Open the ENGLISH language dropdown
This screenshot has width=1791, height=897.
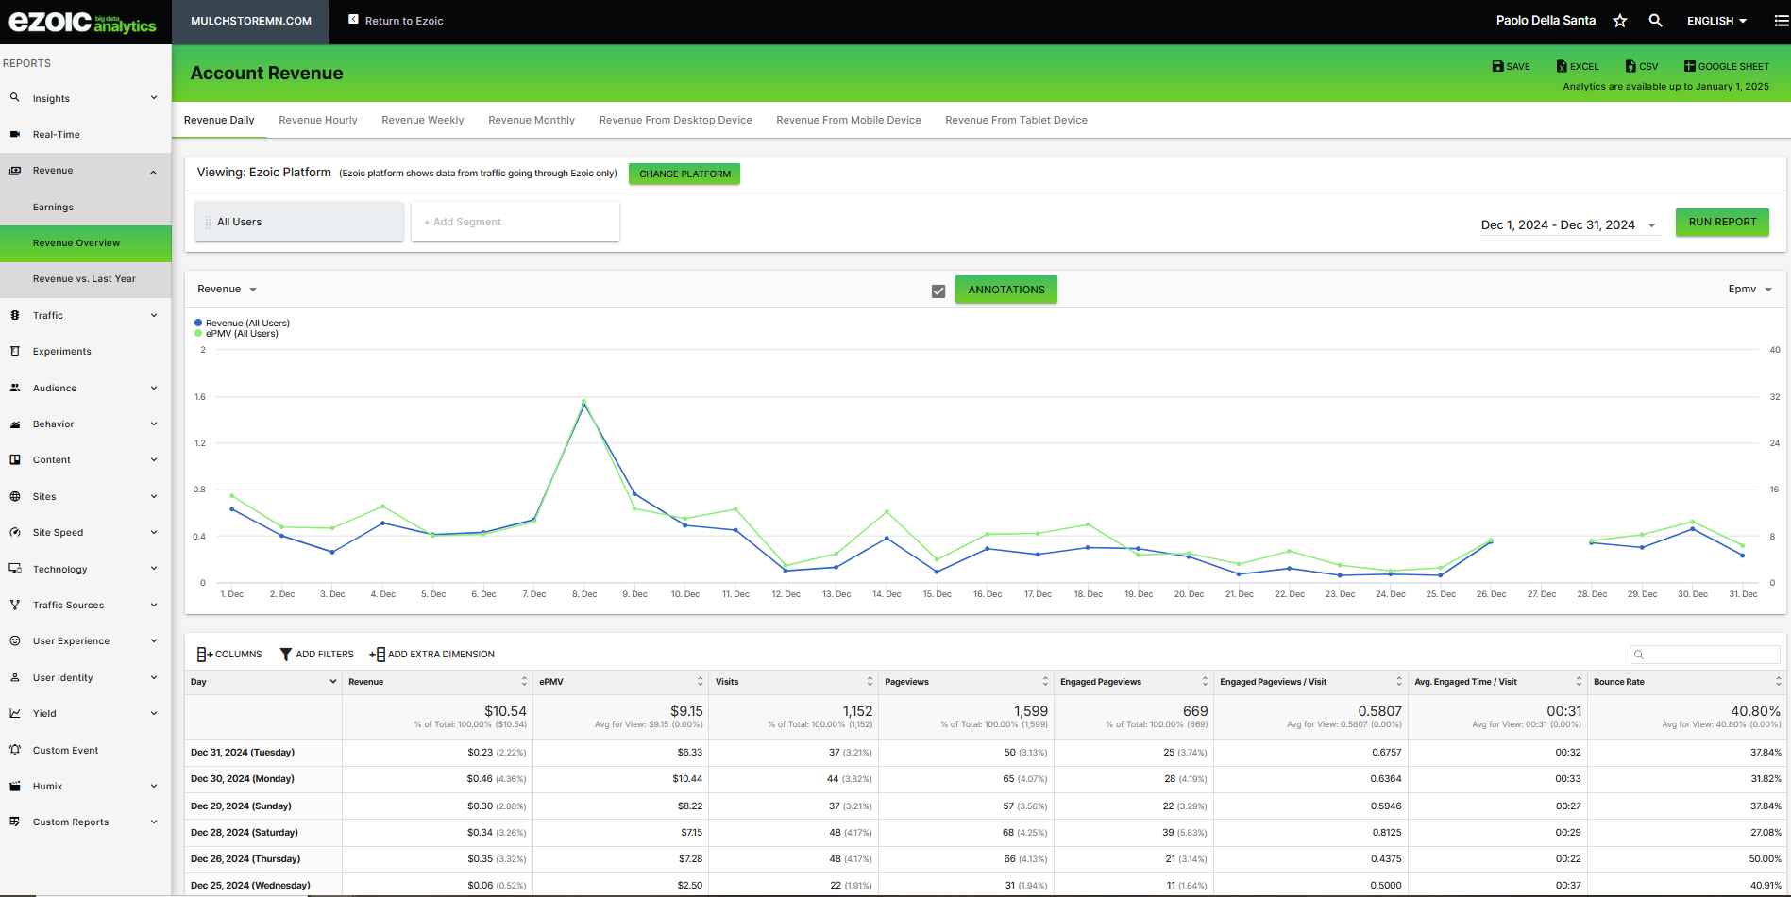pos(1716,21)
